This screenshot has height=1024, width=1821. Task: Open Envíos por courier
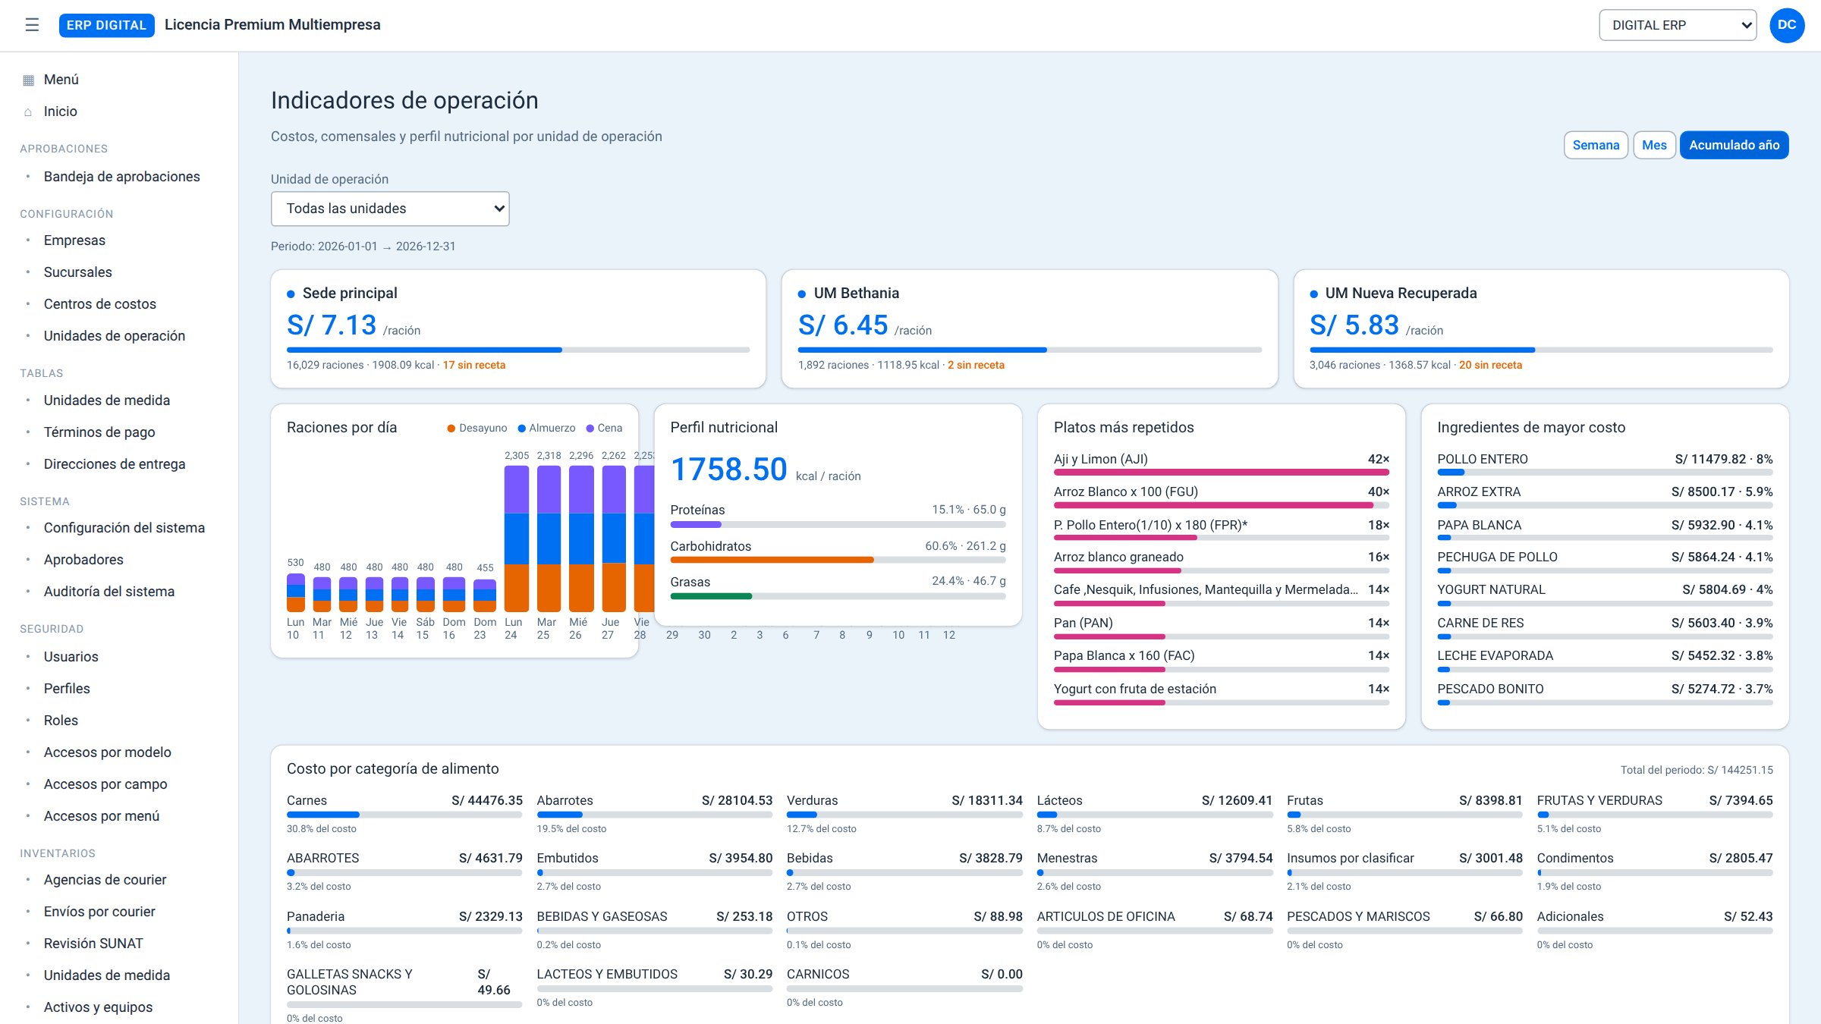point(99,912)
